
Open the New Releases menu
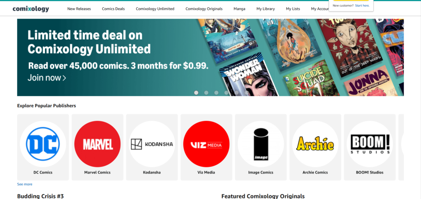79,9
